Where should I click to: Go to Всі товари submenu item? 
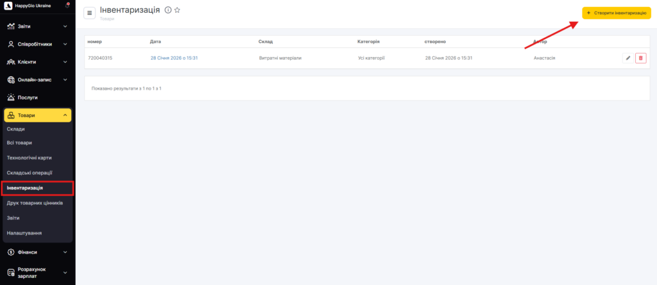click(x=19, y=143)
